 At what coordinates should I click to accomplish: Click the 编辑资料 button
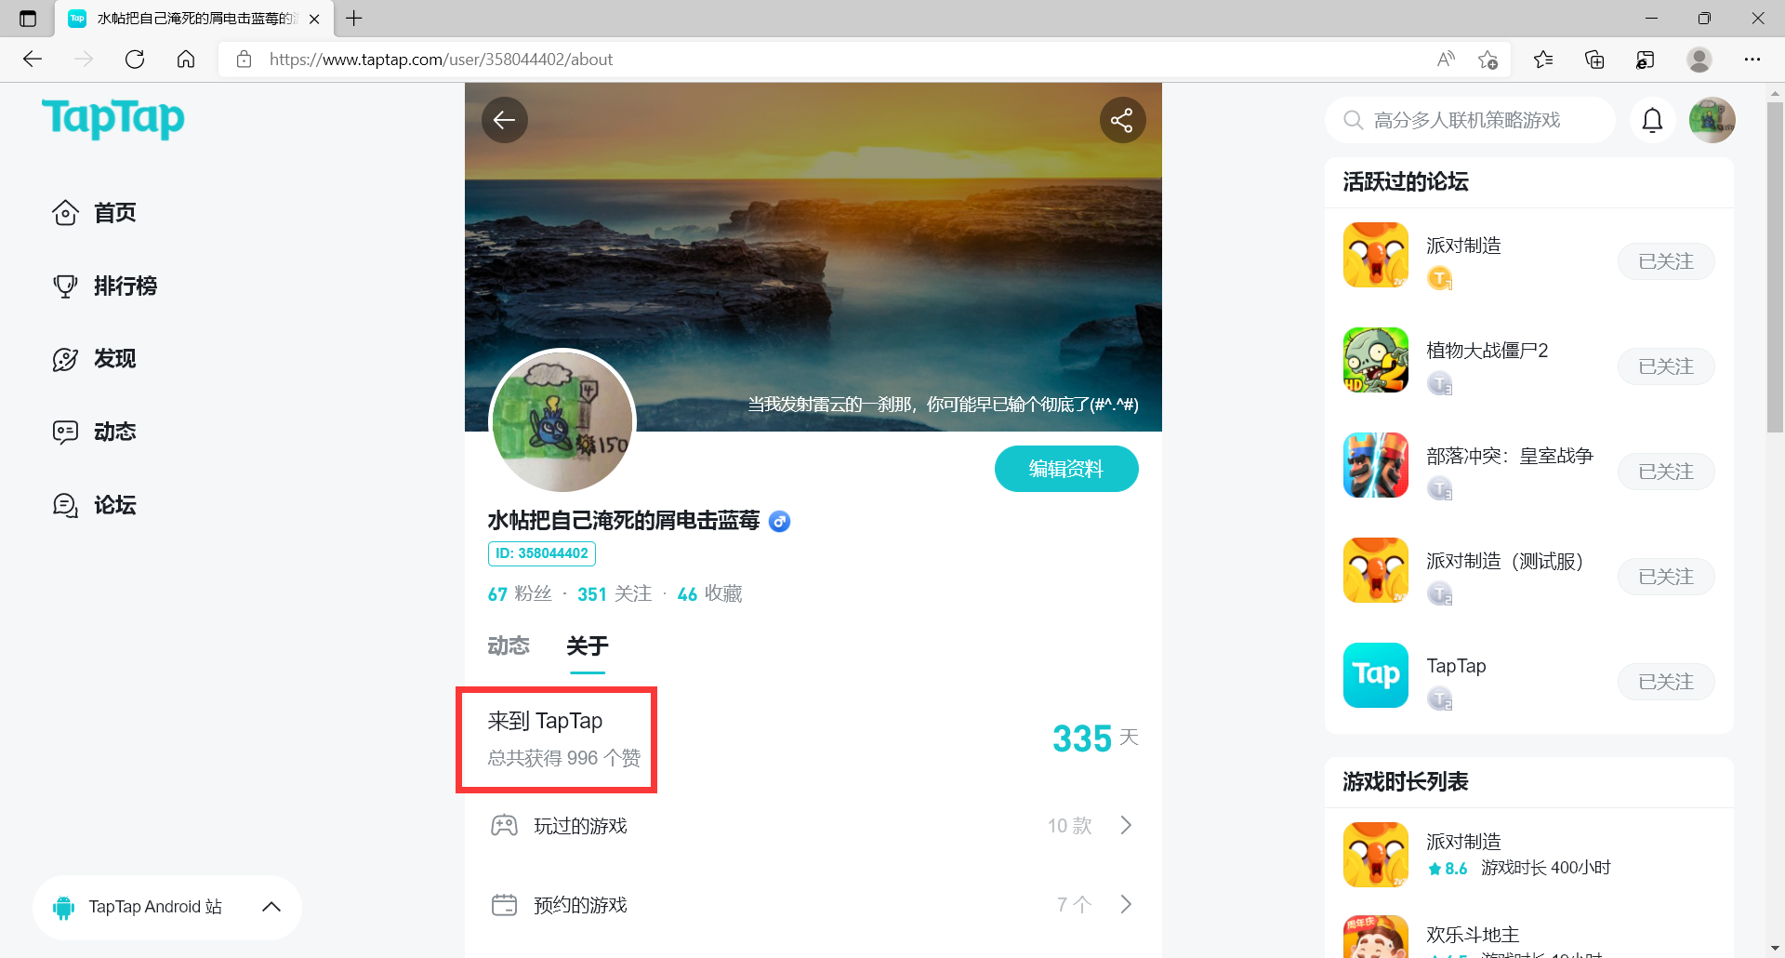(x=1066, y=469)
